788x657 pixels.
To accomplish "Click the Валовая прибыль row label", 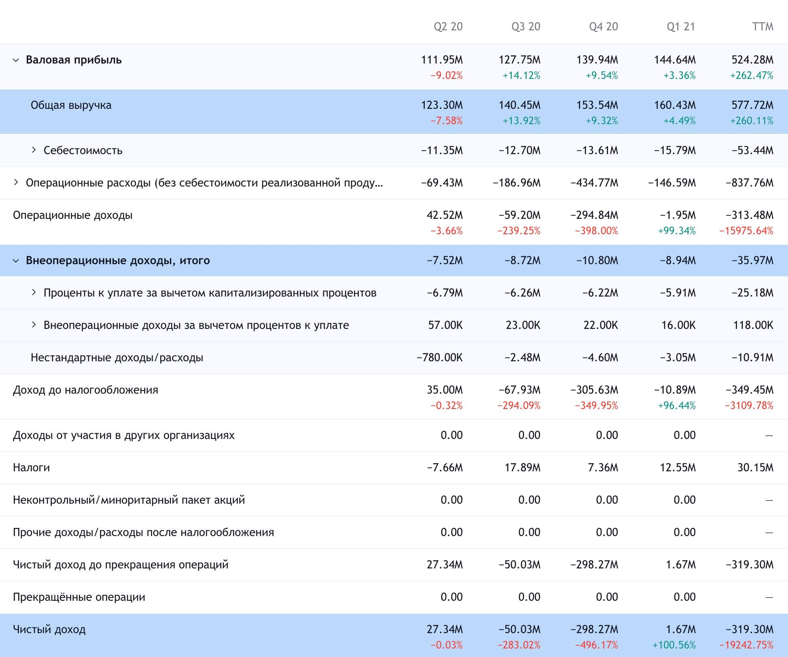I will [x=74, y=60].
